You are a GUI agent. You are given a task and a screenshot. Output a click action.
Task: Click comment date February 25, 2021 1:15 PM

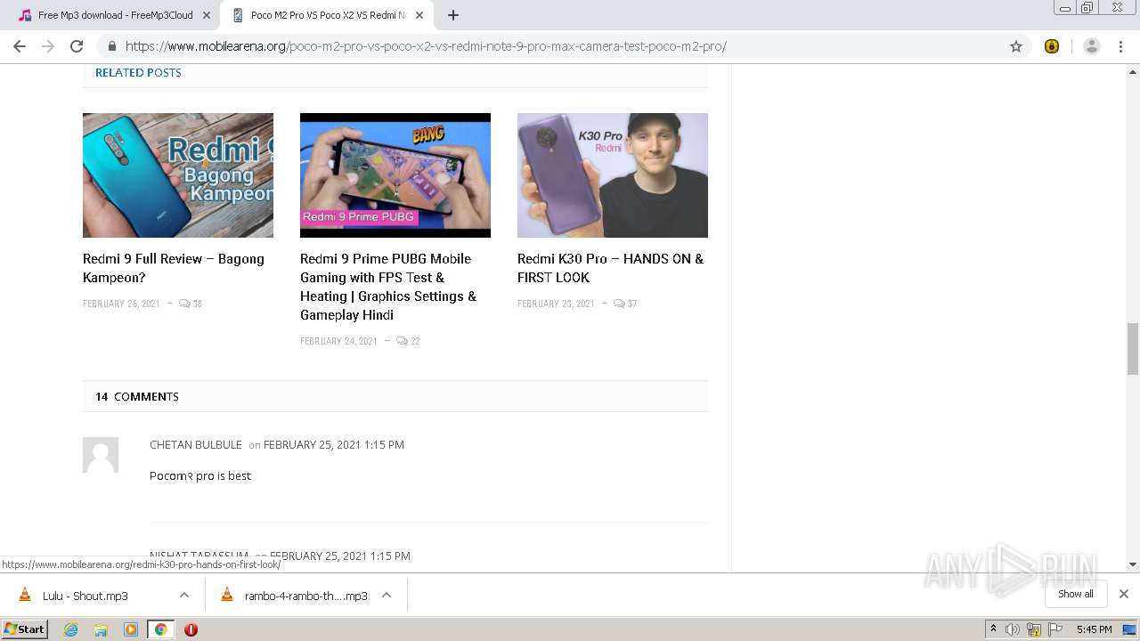coord(334,444)
